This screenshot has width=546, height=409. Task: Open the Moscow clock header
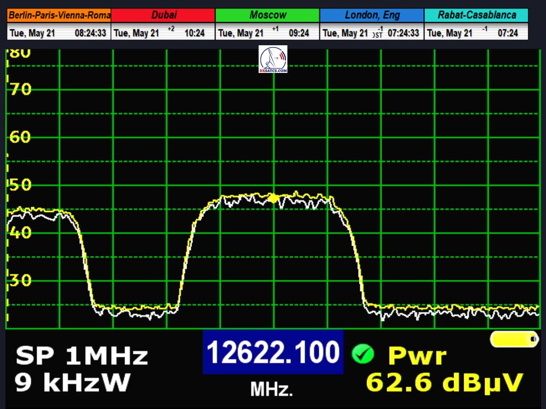tap(268, 15)
